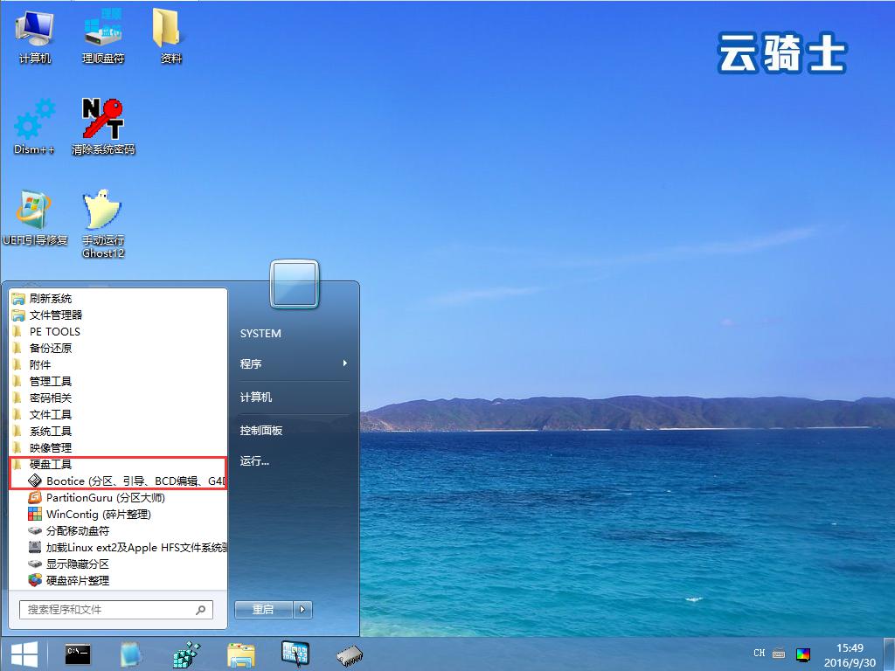Collapse the 硬盘工具 folder
This screenshot has width=895, height=671.
click(x=50, y=464)
